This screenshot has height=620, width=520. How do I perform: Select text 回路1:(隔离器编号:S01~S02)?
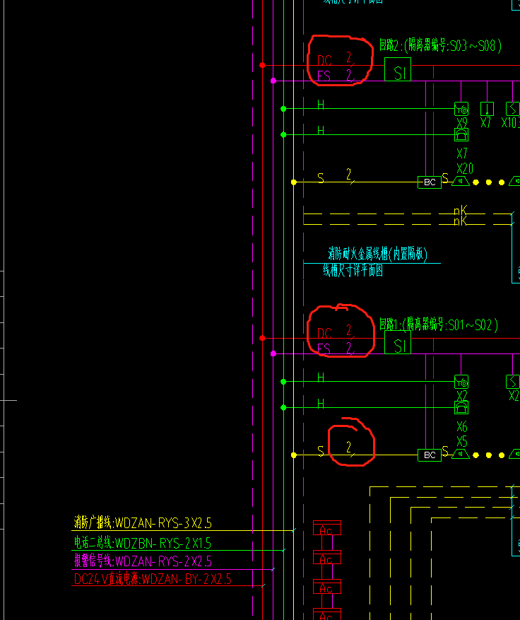[x=439, y=324]
